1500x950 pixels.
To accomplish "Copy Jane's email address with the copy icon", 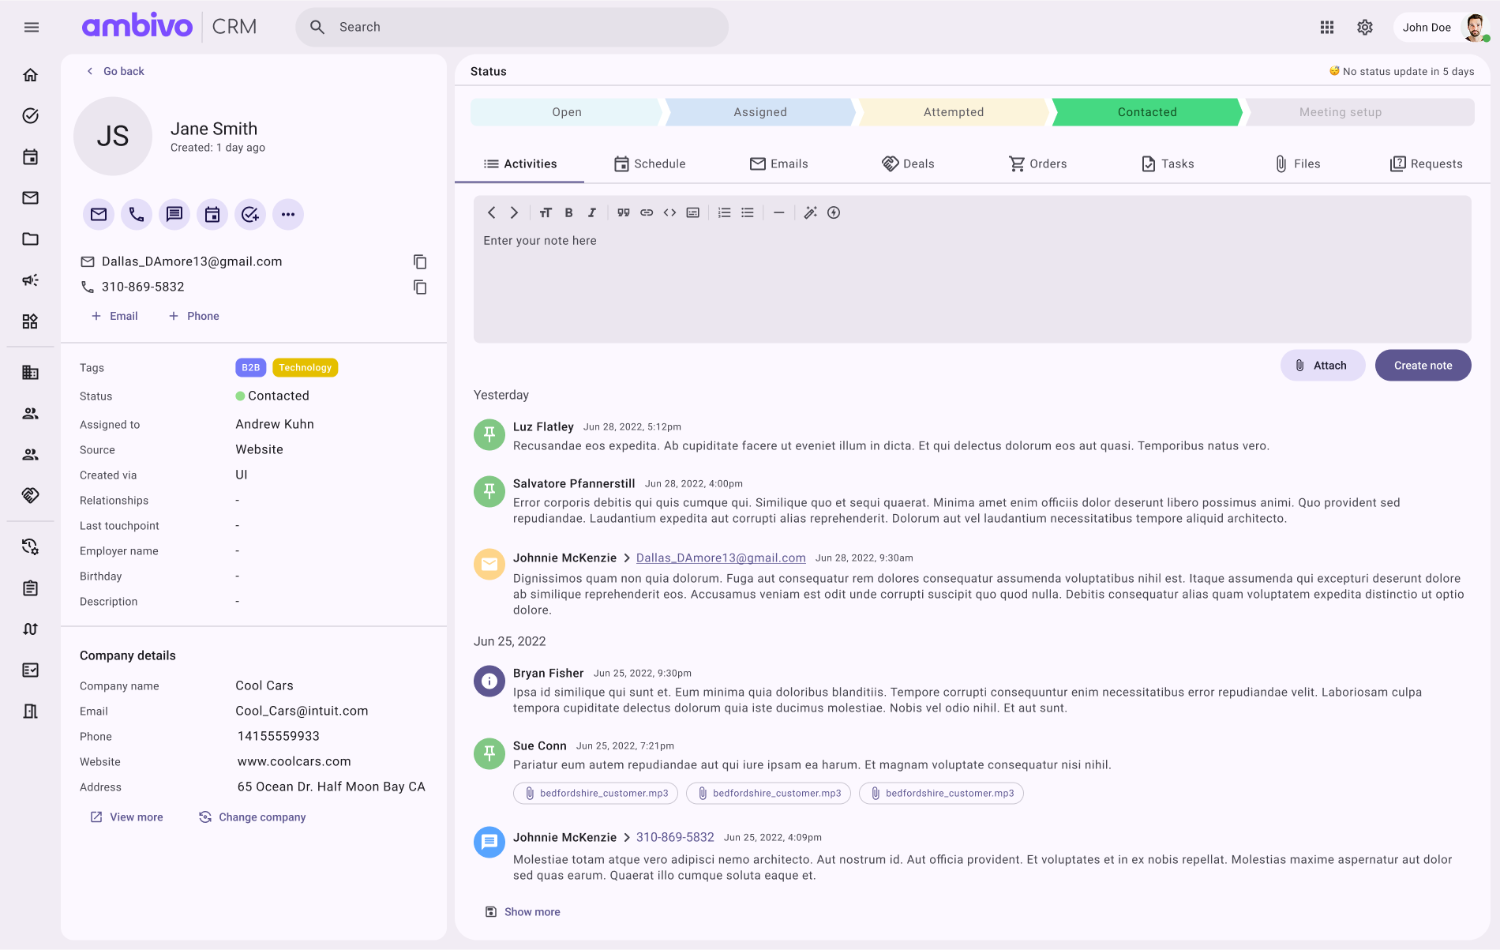I will (x=419, y=261).
